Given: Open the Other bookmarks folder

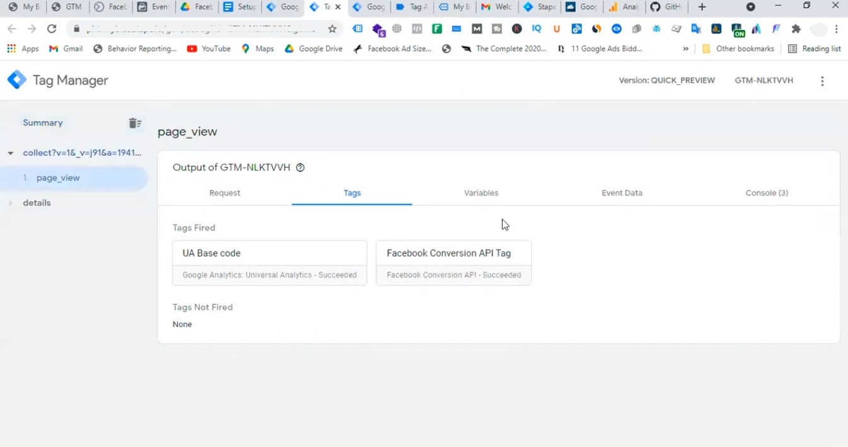Looking at the screenshot, I should pyautogui.click(x=738, y=49).
